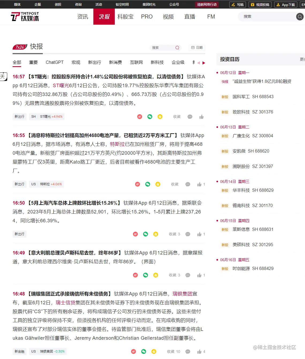Like the ST曙光 news item
Viewport: 305px width, 359px height.
[x=201, y=117]
